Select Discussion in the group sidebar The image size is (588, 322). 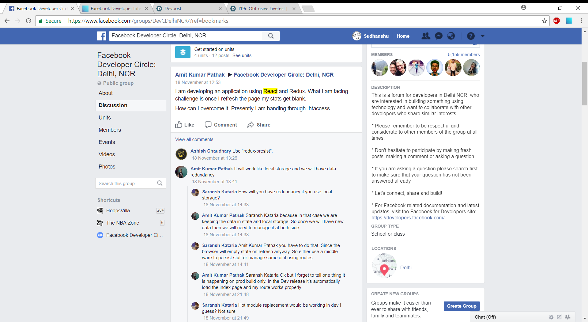pyautogui.click(x=131, y=105)
